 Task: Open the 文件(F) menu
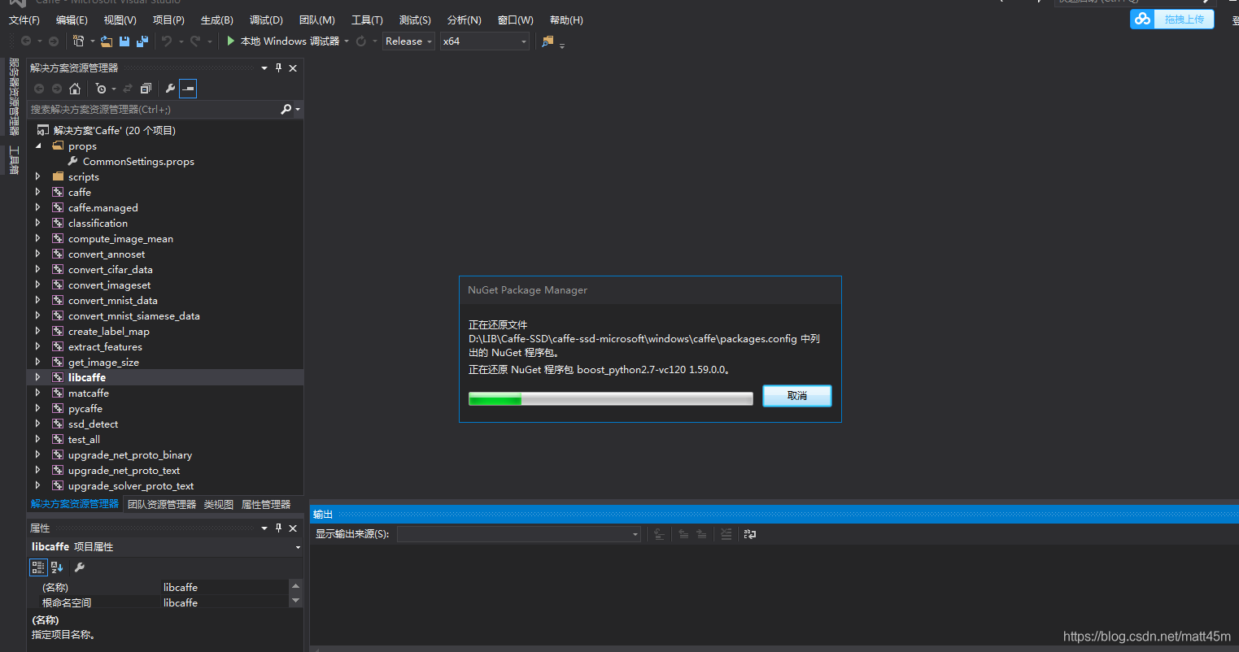tap(24, 20)
